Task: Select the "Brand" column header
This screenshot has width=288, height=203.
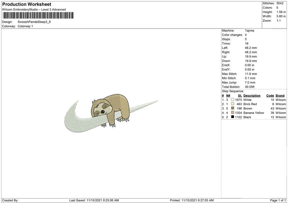Action: (x=280, y=96)
